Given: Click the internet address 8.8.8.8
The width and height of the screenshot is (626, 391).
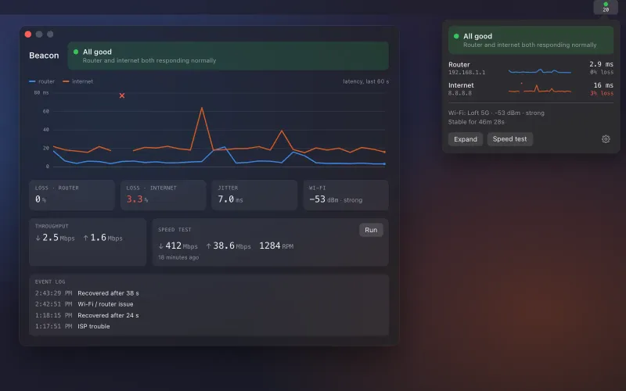Looking at the screenshot, I should click(460, 93).
